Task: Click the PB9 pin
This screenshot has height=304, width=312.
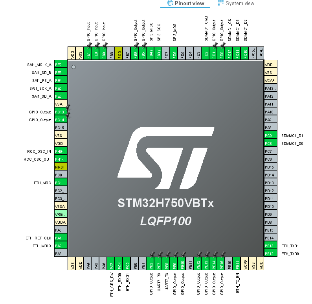Action: 104,54
